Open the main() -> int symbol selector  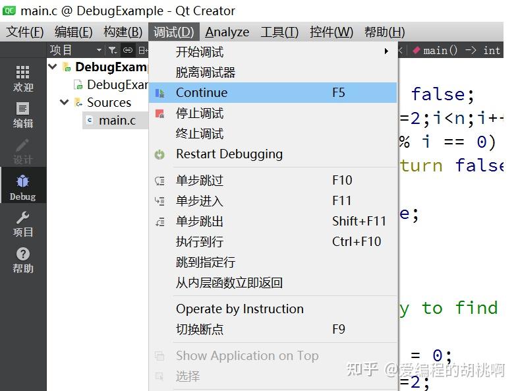457,50
